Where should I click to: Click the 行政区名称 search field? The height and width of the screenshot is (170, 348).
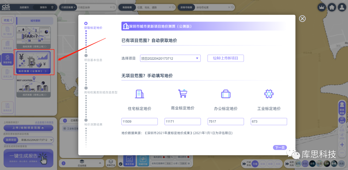click(x=93, y=7)
